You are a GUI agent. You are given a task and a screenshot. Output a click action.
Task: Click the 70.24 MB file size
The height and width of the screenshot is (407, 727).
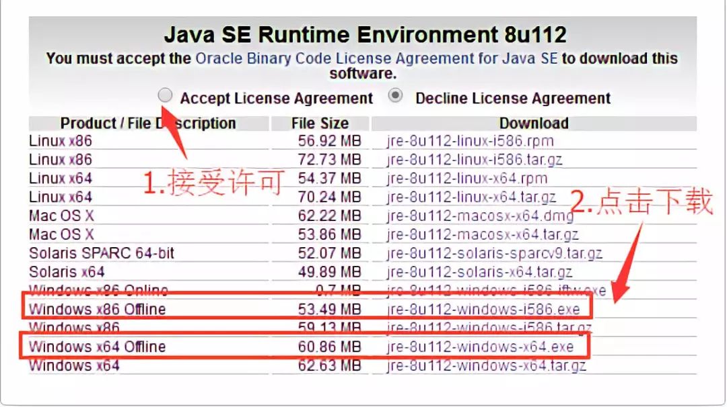coord(330,197)
